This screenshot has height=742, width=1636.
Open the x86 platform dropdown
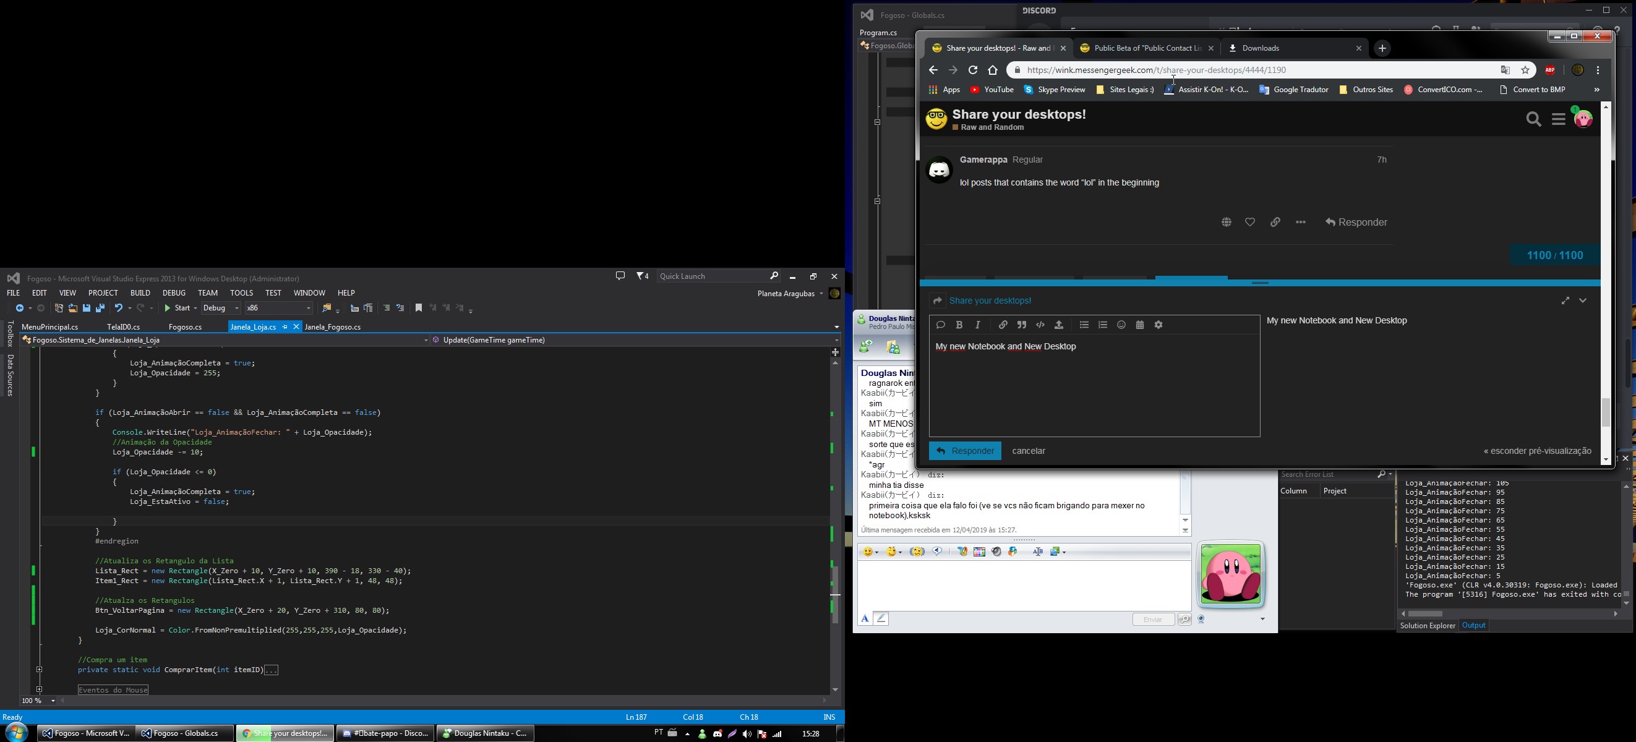click(279, 308)
